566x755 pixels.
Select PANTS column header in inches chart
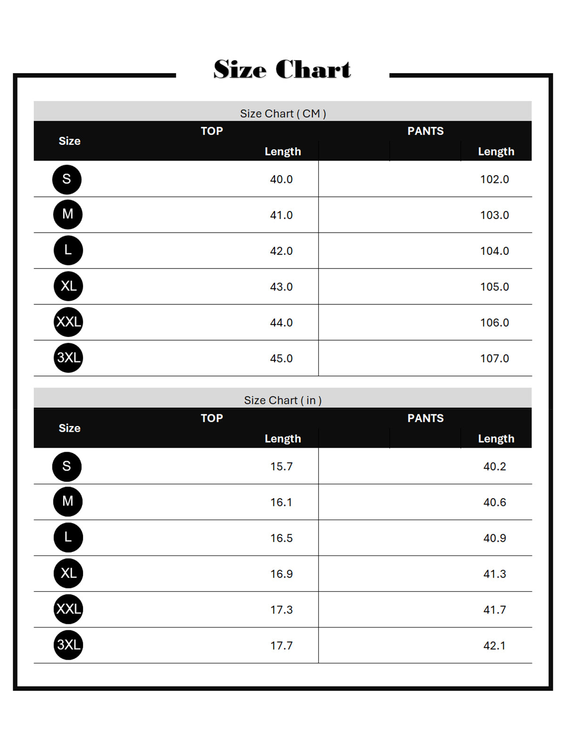coord(425,418)
